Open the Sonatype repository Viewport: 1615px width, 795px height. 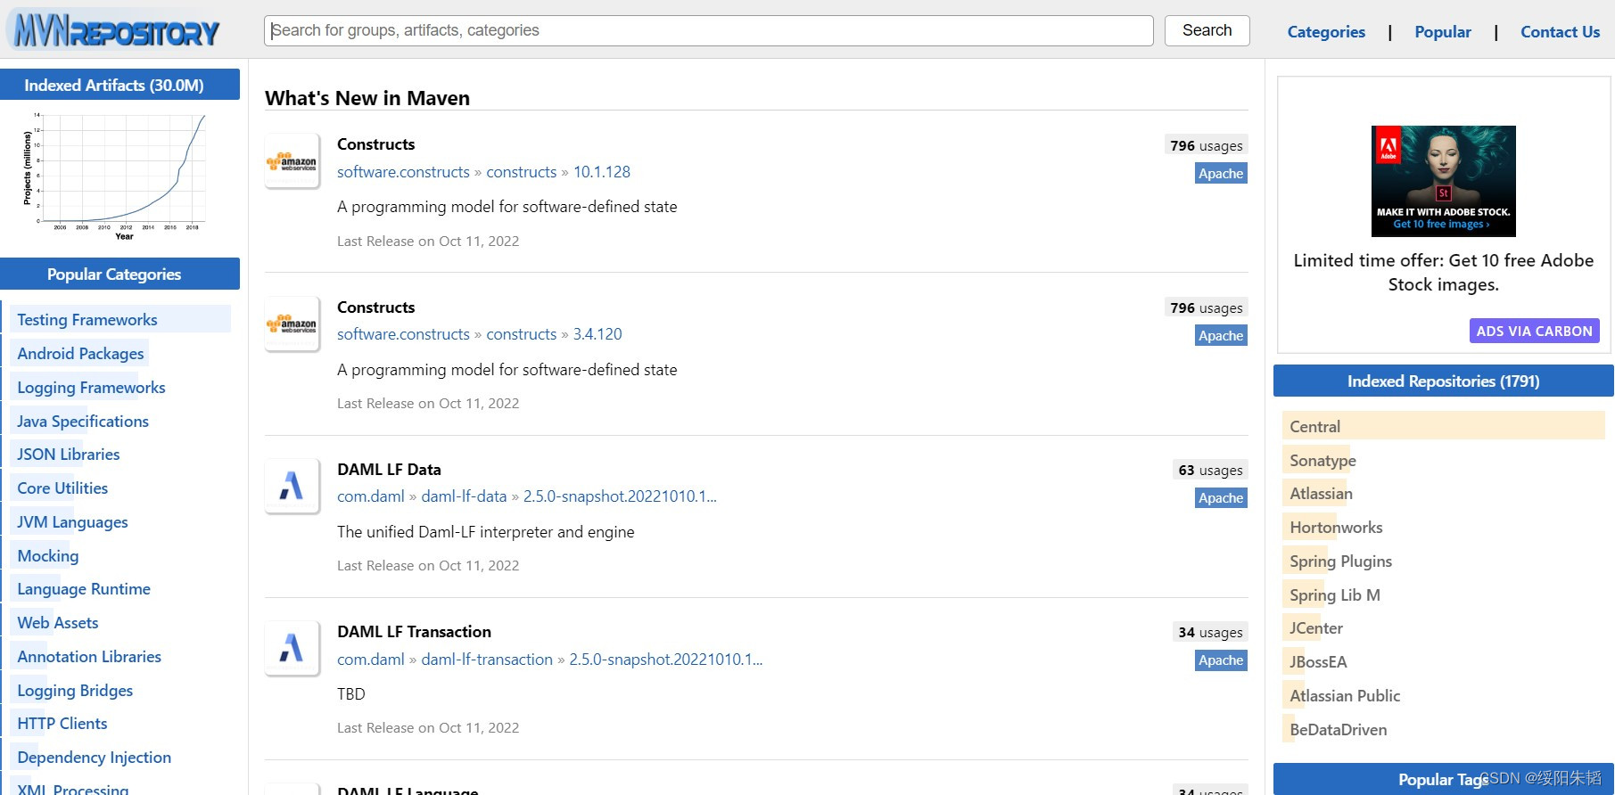pyautogui.click(x=1322, y=461)
